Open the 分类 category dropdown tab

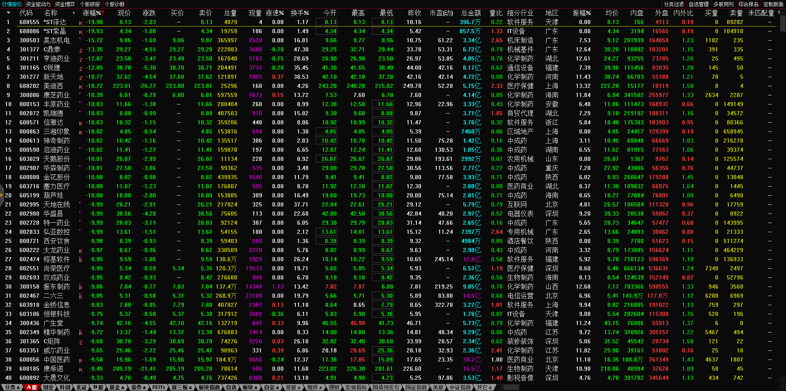12,387
